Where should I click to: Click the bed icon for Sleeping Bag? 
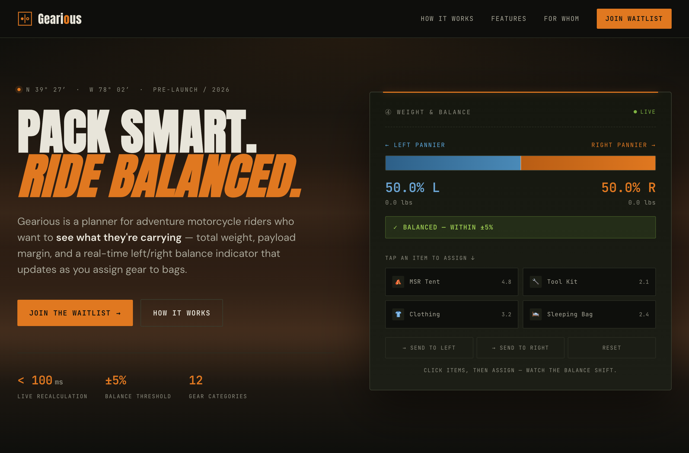coord(535,314)
